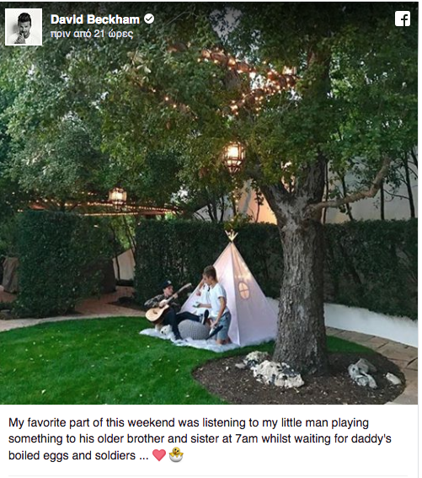This screenshot has width=422, height=478.
Task: Click the hatching chick emoji
Action: [176, 454]
